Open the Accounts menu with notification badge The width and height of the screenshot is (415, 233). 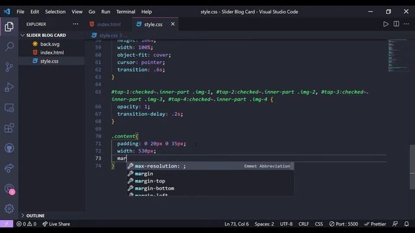click(10, 189)
